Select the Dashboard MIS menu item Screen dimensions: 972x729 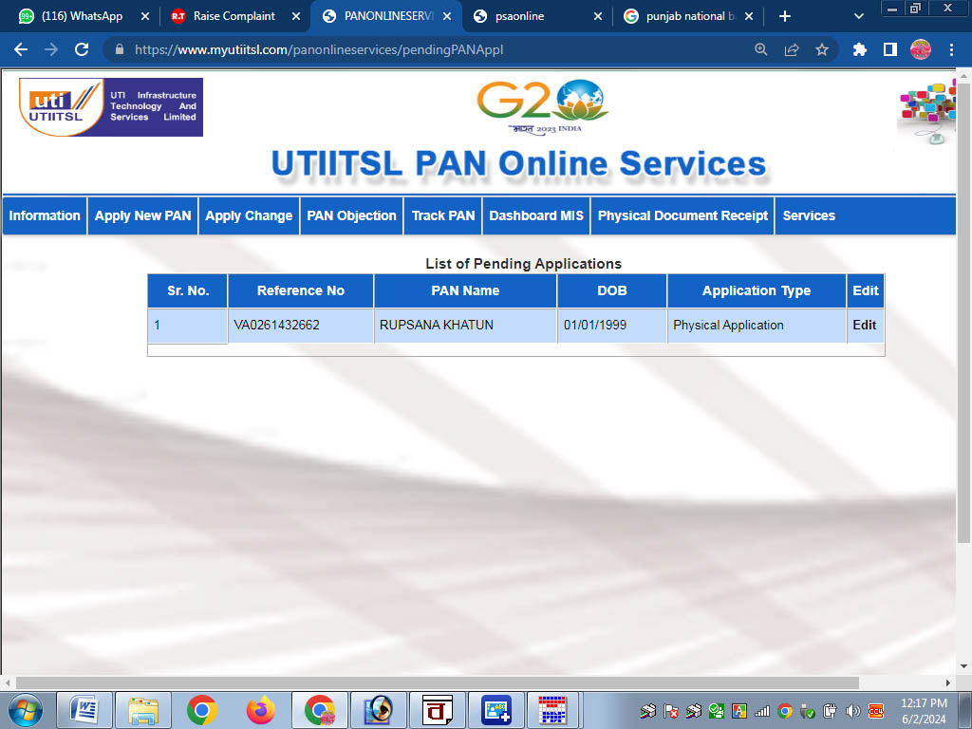pos(536,215)
